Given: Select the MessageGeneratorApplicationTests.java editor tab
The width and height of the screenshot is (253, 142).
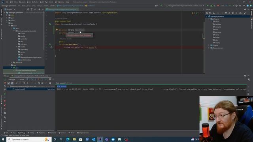Looking at the screenshot, I should (62, 9).
